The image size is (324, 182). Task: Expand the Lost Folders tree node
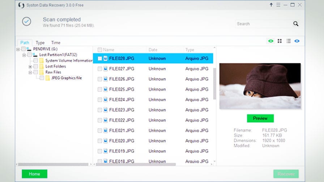(30, 66)
